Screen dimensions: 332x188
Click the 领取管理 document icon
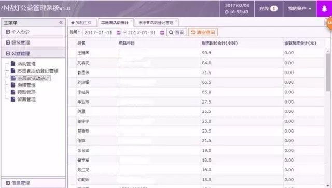click(x=13, y=92)
